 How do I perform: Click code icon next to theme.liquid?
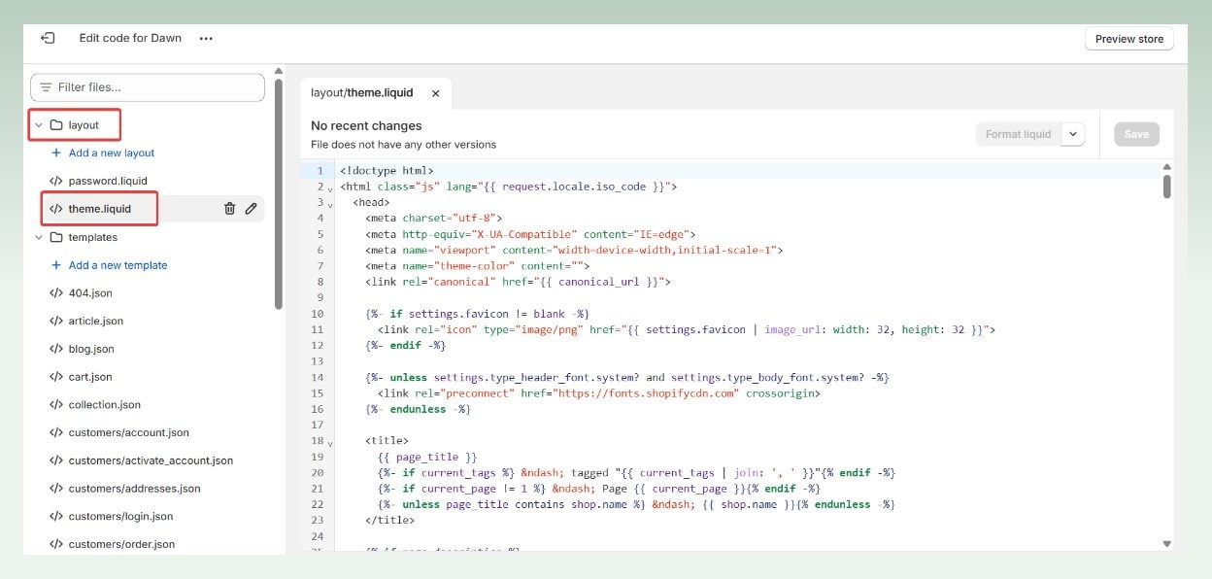pos(56,209)
